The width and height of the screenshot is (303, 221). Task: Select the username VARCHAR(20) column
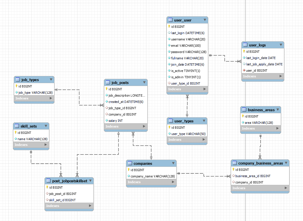[x=187, y=39]
